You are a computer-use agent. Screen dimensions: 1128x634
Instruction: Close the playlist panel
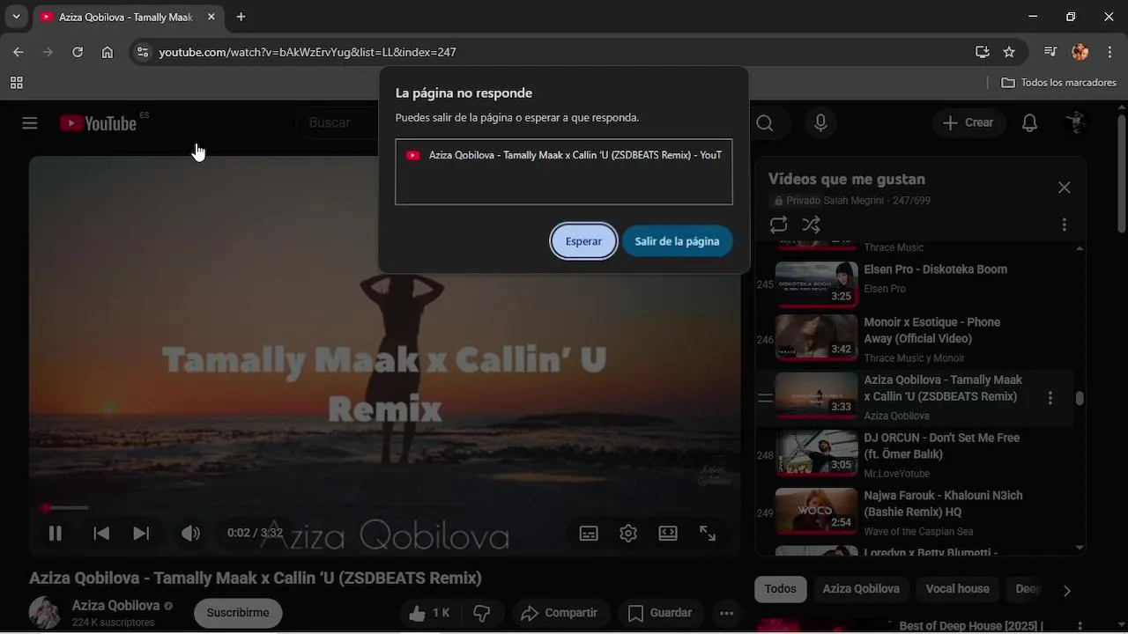(x=1065, y=188)
